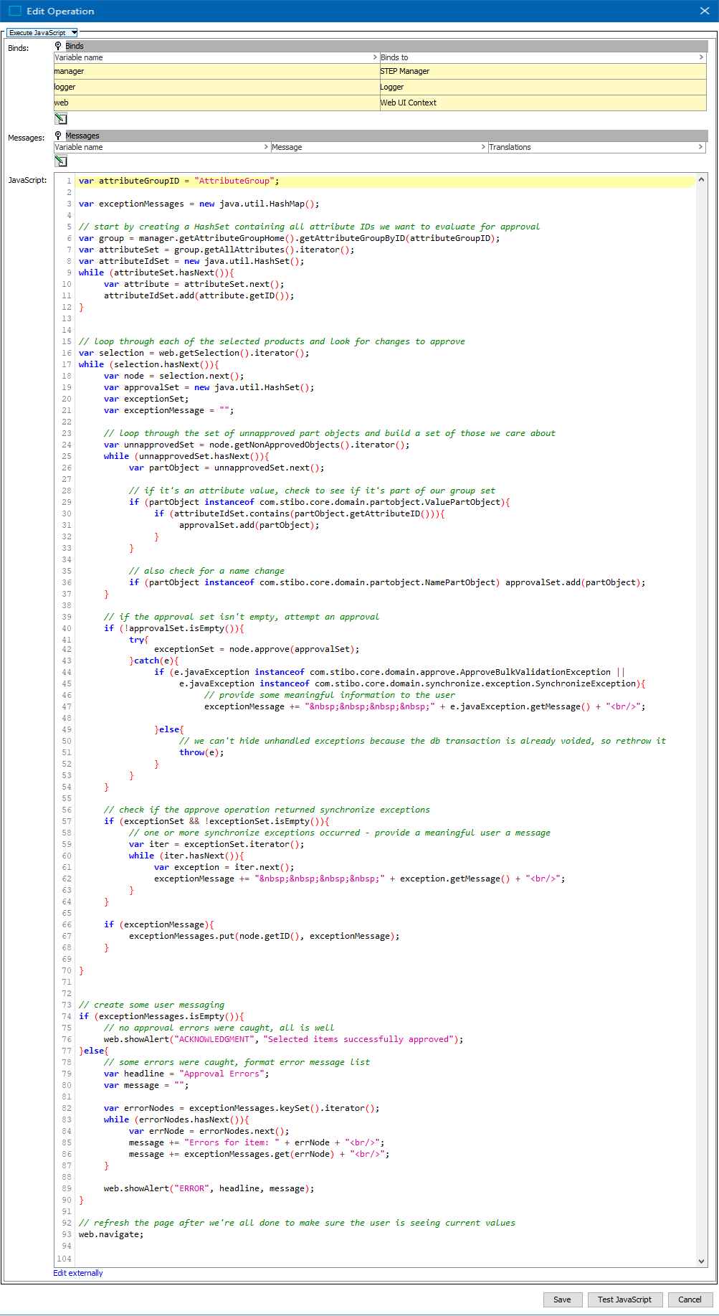Select the 'web' variable cell
Viewport: 719px width, 1316px height.
[216, 103]
